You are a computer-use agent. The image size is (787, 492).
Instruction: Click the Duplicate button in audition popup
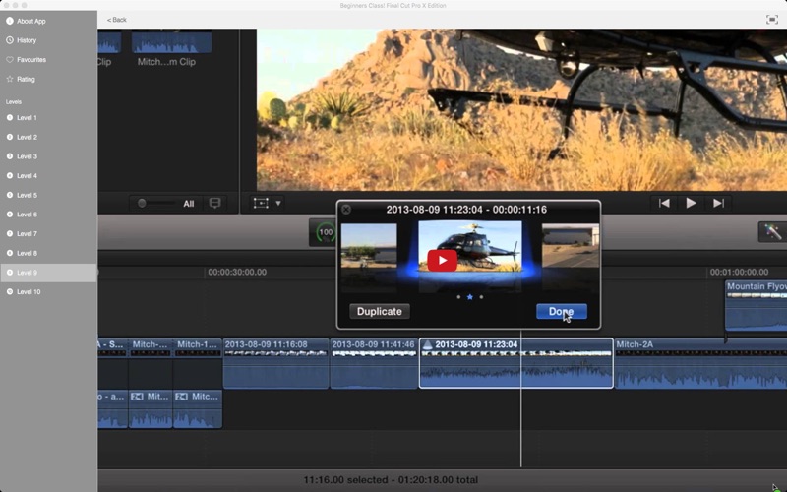(x=380, y=311)
